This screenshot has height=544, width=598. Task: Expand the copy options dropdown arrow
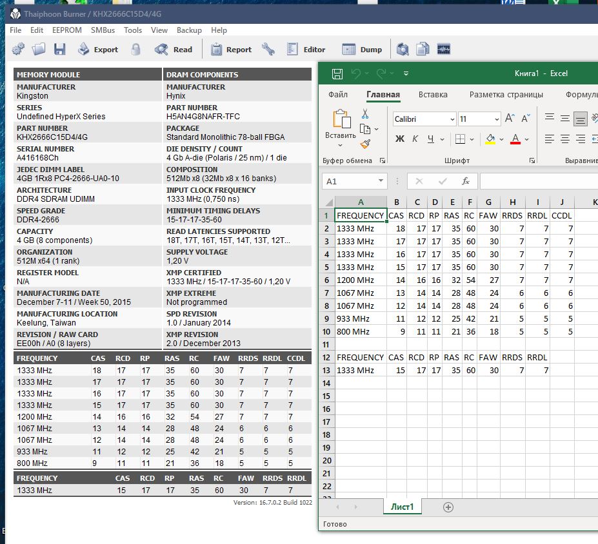tap(377, 129)
